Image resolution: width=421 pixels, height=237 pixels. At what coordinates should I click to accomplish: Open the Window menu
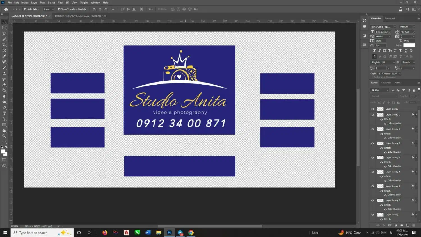pos(95,3)
